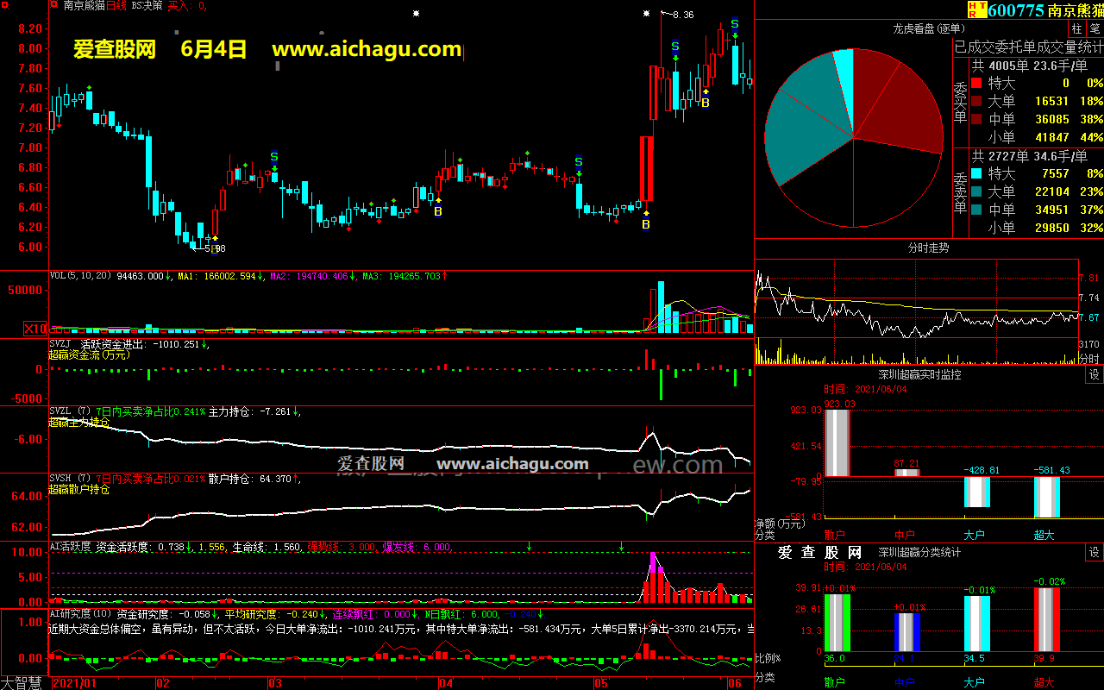The height and width of the screenshot is (690, 1104).
Task: Click the rightmost S sell signal in June
Action: point(735,23)
